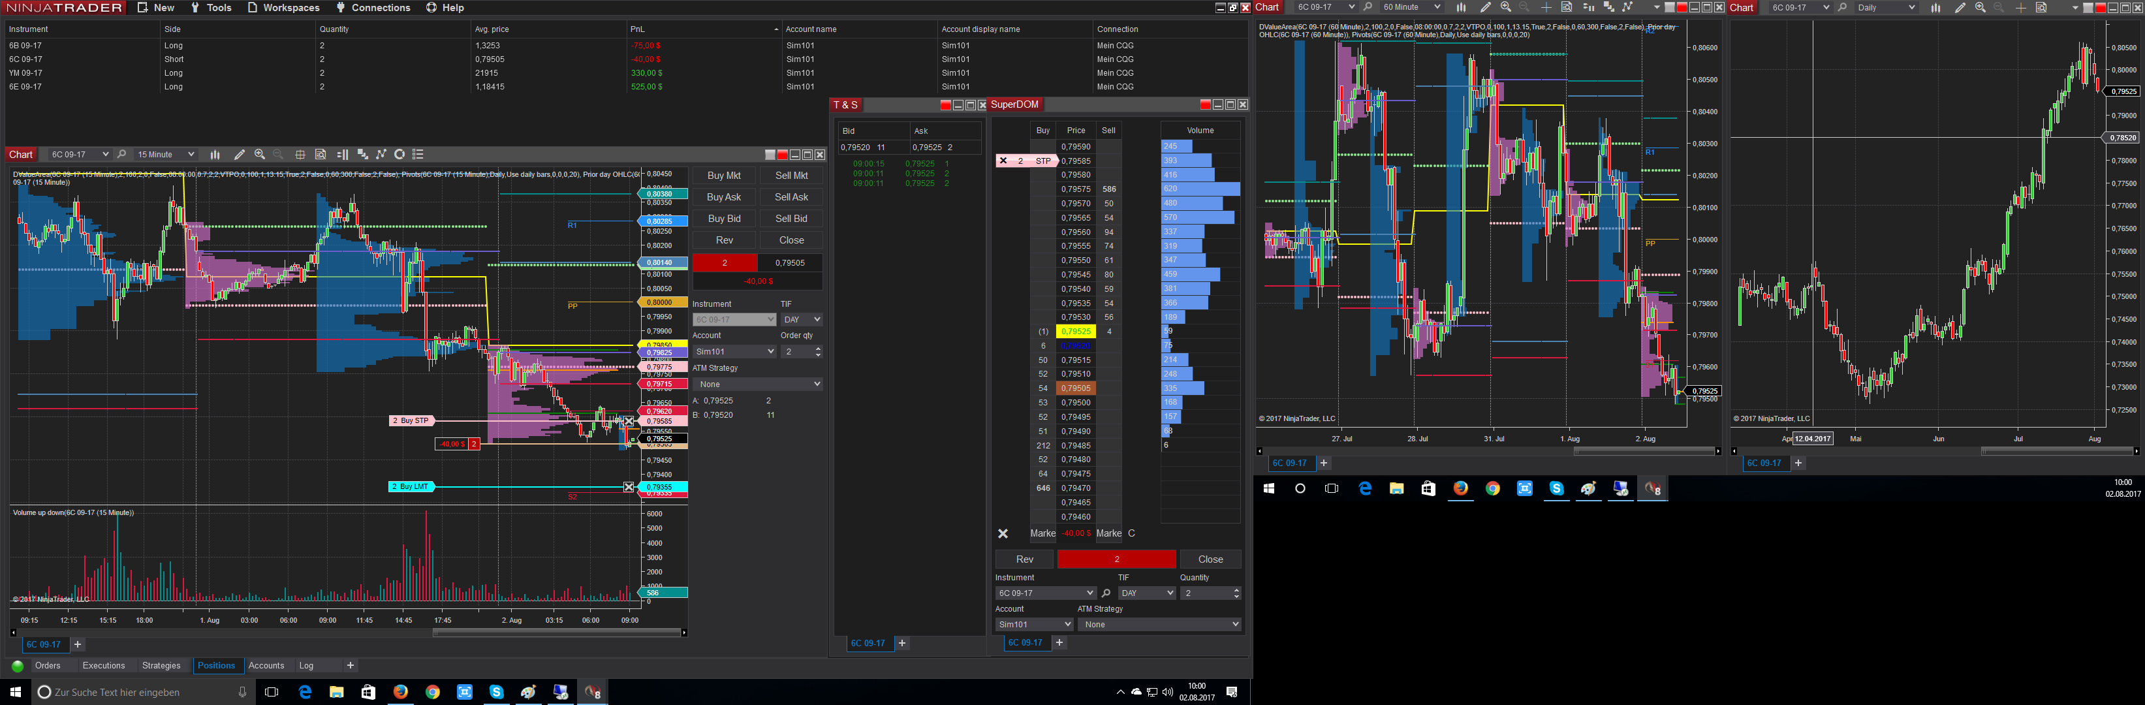The height and width of the screenshot is (705, 2145).
Task: Zoom in on the 60 Minute chart
Action: [1505, 7]
